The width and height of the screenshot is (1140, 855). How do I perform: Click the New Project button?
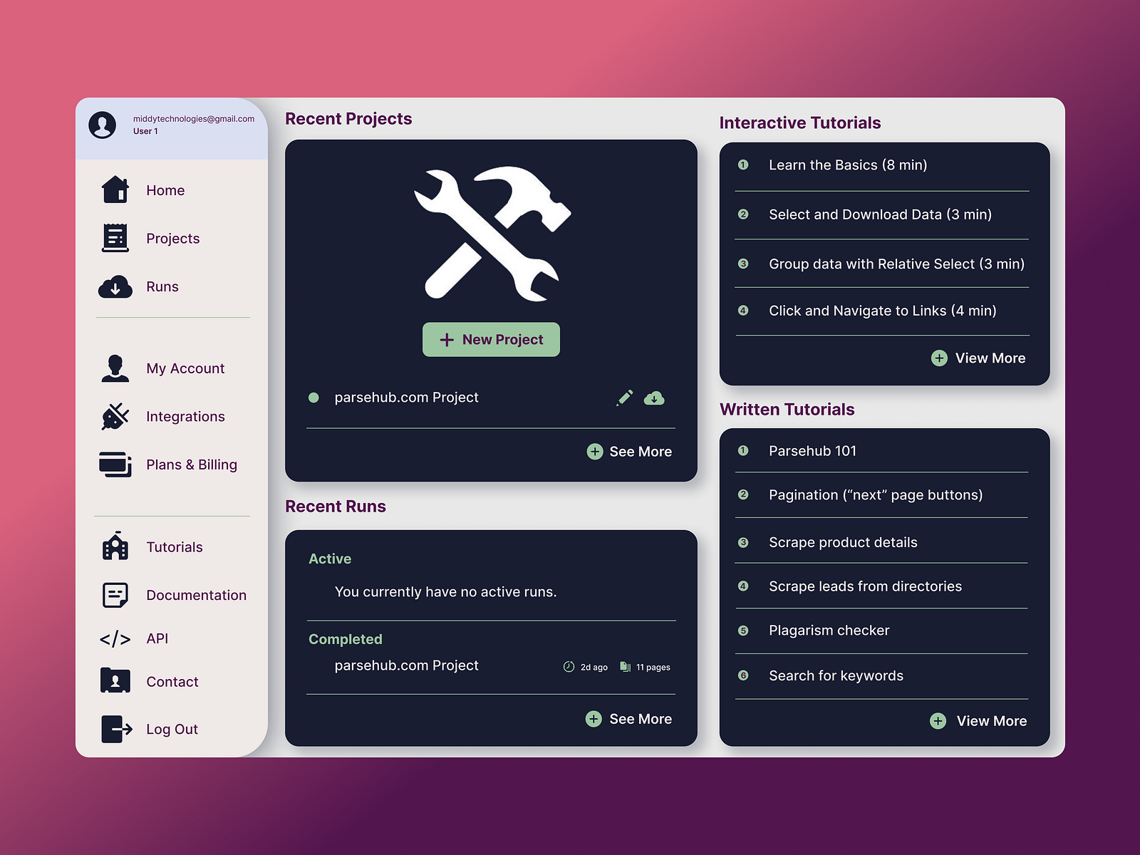pos(491,339)
